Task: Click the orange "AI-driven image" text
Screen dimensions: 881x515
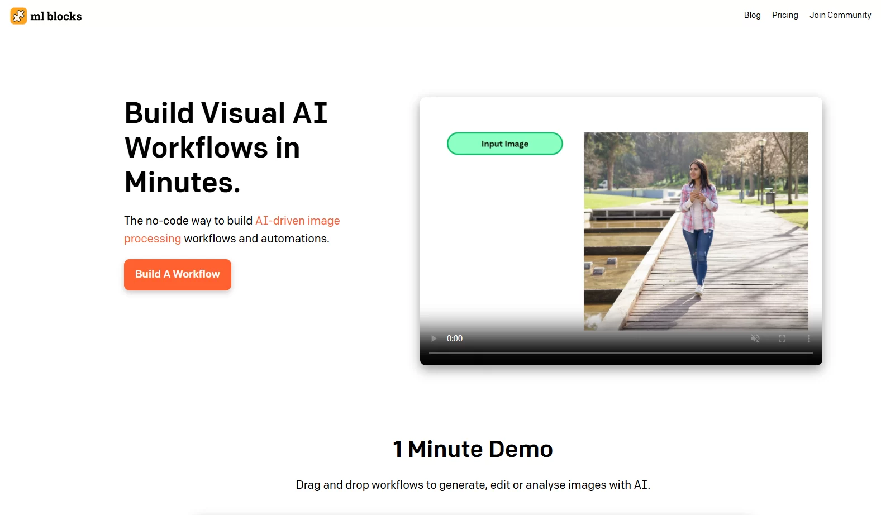Action: tap(297, 221)
